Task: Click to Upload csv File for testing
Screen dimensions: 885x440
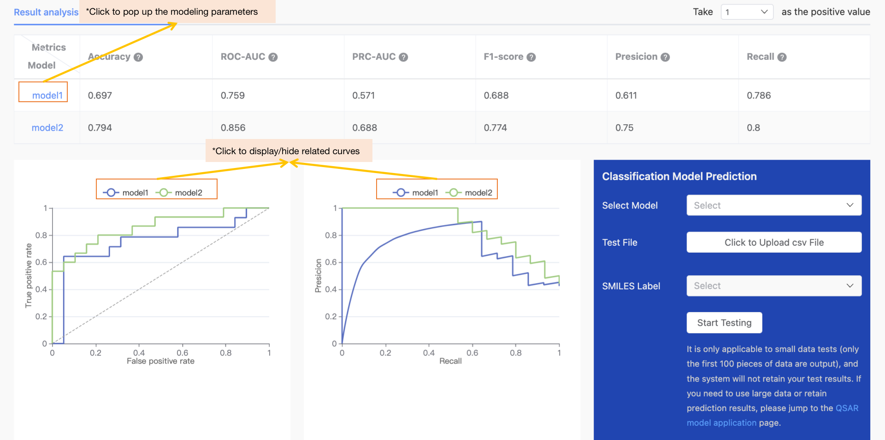Action: tap(774, 242)
